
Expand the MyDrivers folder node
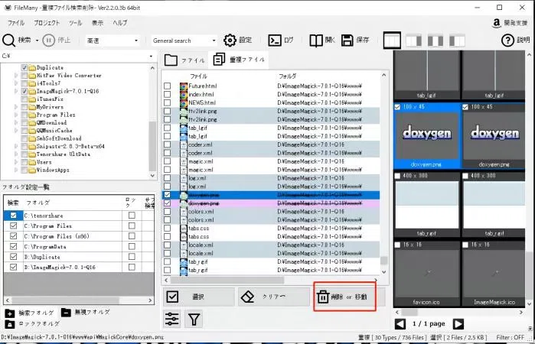16,107
